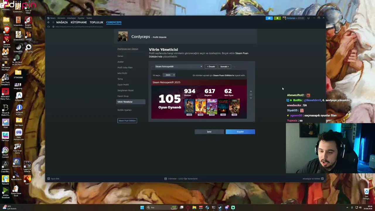Select Avatar in profile edit sidebar

pyautogui.click(x=120, y=62)
